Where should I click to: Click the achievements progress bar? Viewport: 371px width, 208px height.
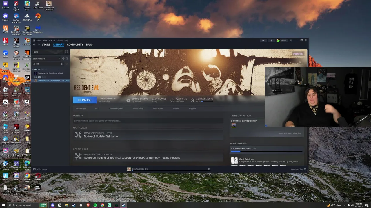pyautogui.click(x=266, y=151)
